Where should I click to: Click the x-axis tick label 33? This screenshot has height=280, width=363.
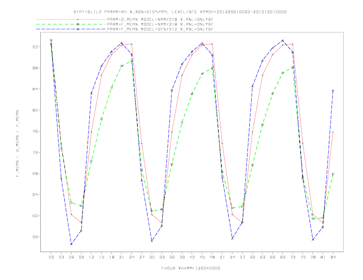click(x=162, y=257)
